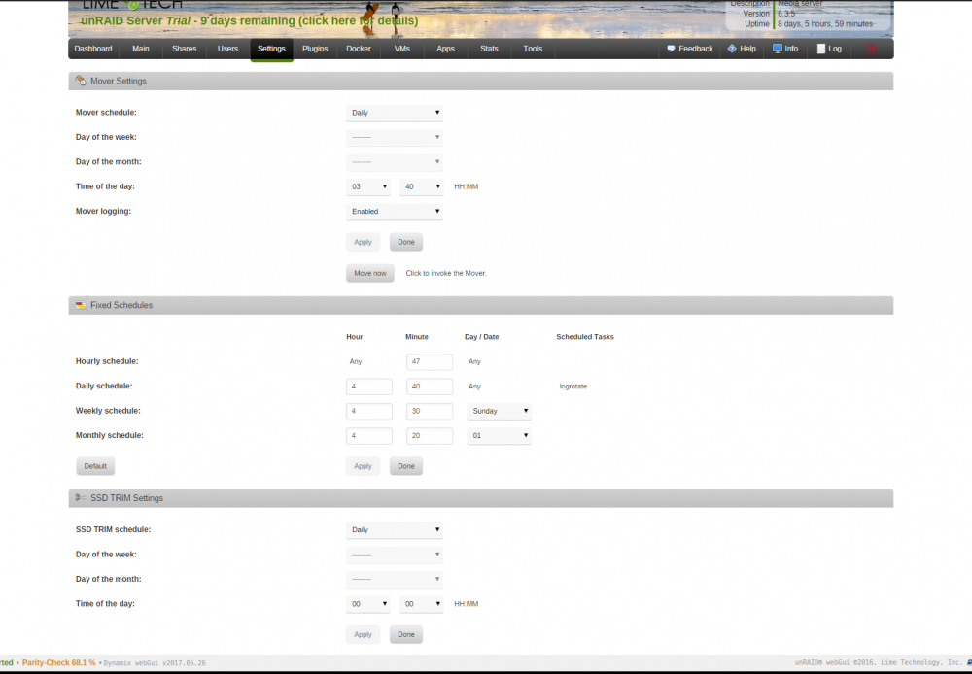Open the Weekly schedule Sunday dropdown
This screenshot has height=674, width=972.
coord(499,412)
